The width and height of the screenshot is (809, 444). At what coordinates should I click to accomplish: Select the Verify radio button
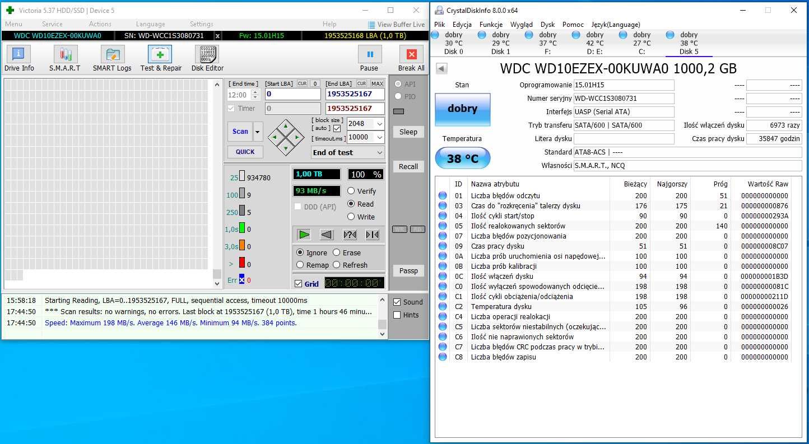point(351,191)
